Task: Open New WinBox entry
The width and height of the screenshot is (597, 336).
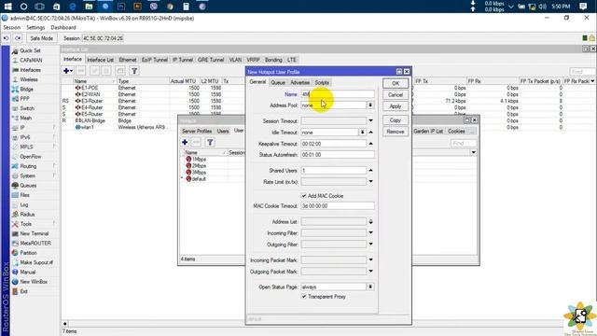Action: tap(34, 282)
